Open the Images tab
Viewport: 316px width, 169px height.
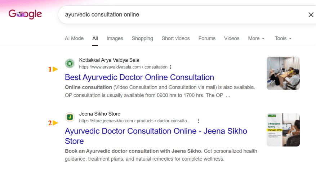[x=115, y=38]
